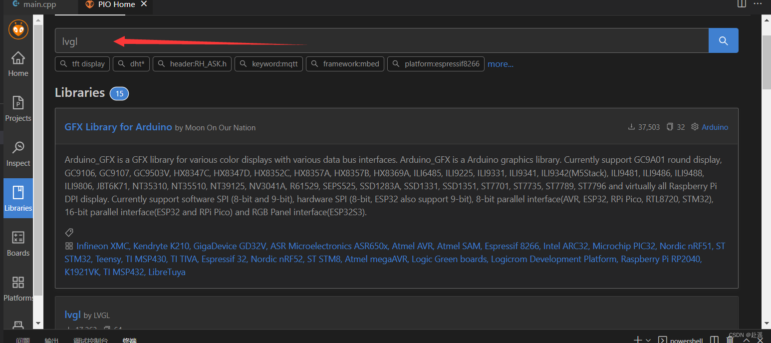771x343 pixels.
Task: Open Platforms in PIO sidebar
Action: [x=18, y=289]
